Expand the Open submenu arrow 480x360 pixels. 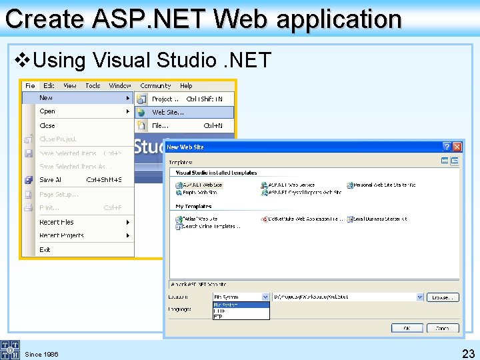[x=128, y=111]
